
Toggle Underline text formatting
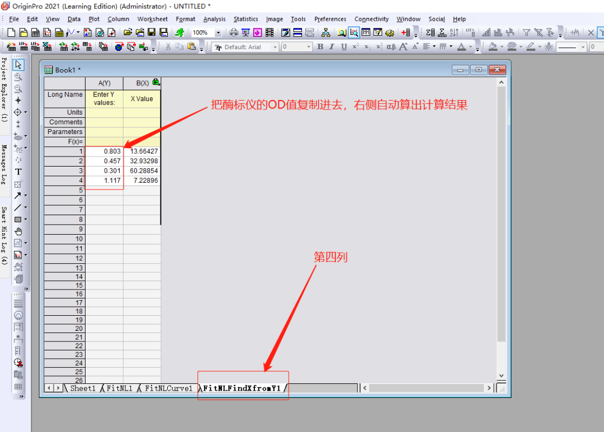tap(343, 47)
